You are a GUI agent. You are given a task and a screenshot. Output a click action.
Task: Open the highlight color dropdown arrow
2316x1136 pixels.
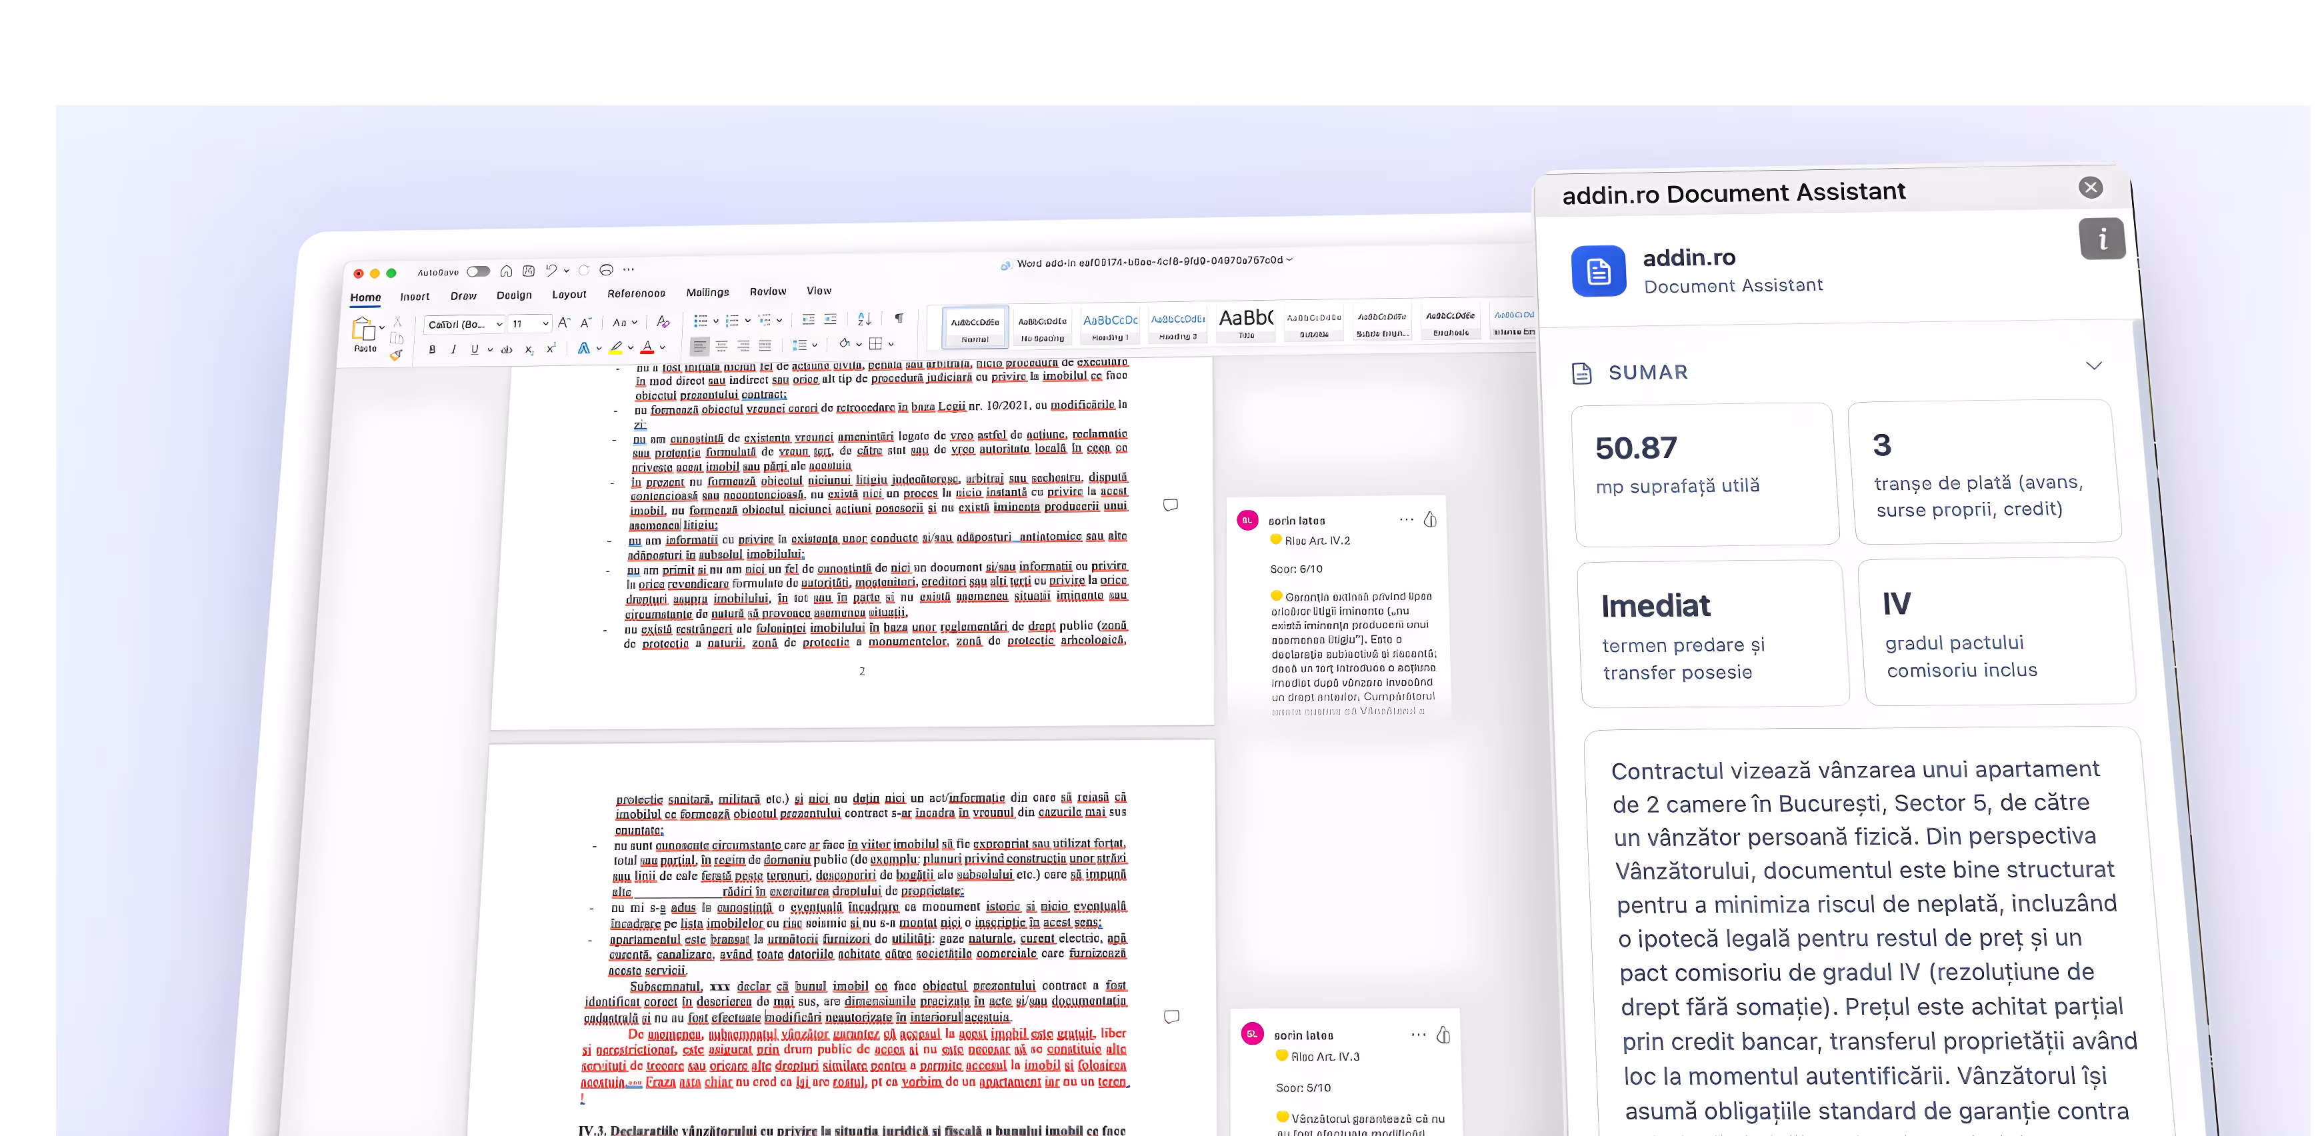click(631, 348)
